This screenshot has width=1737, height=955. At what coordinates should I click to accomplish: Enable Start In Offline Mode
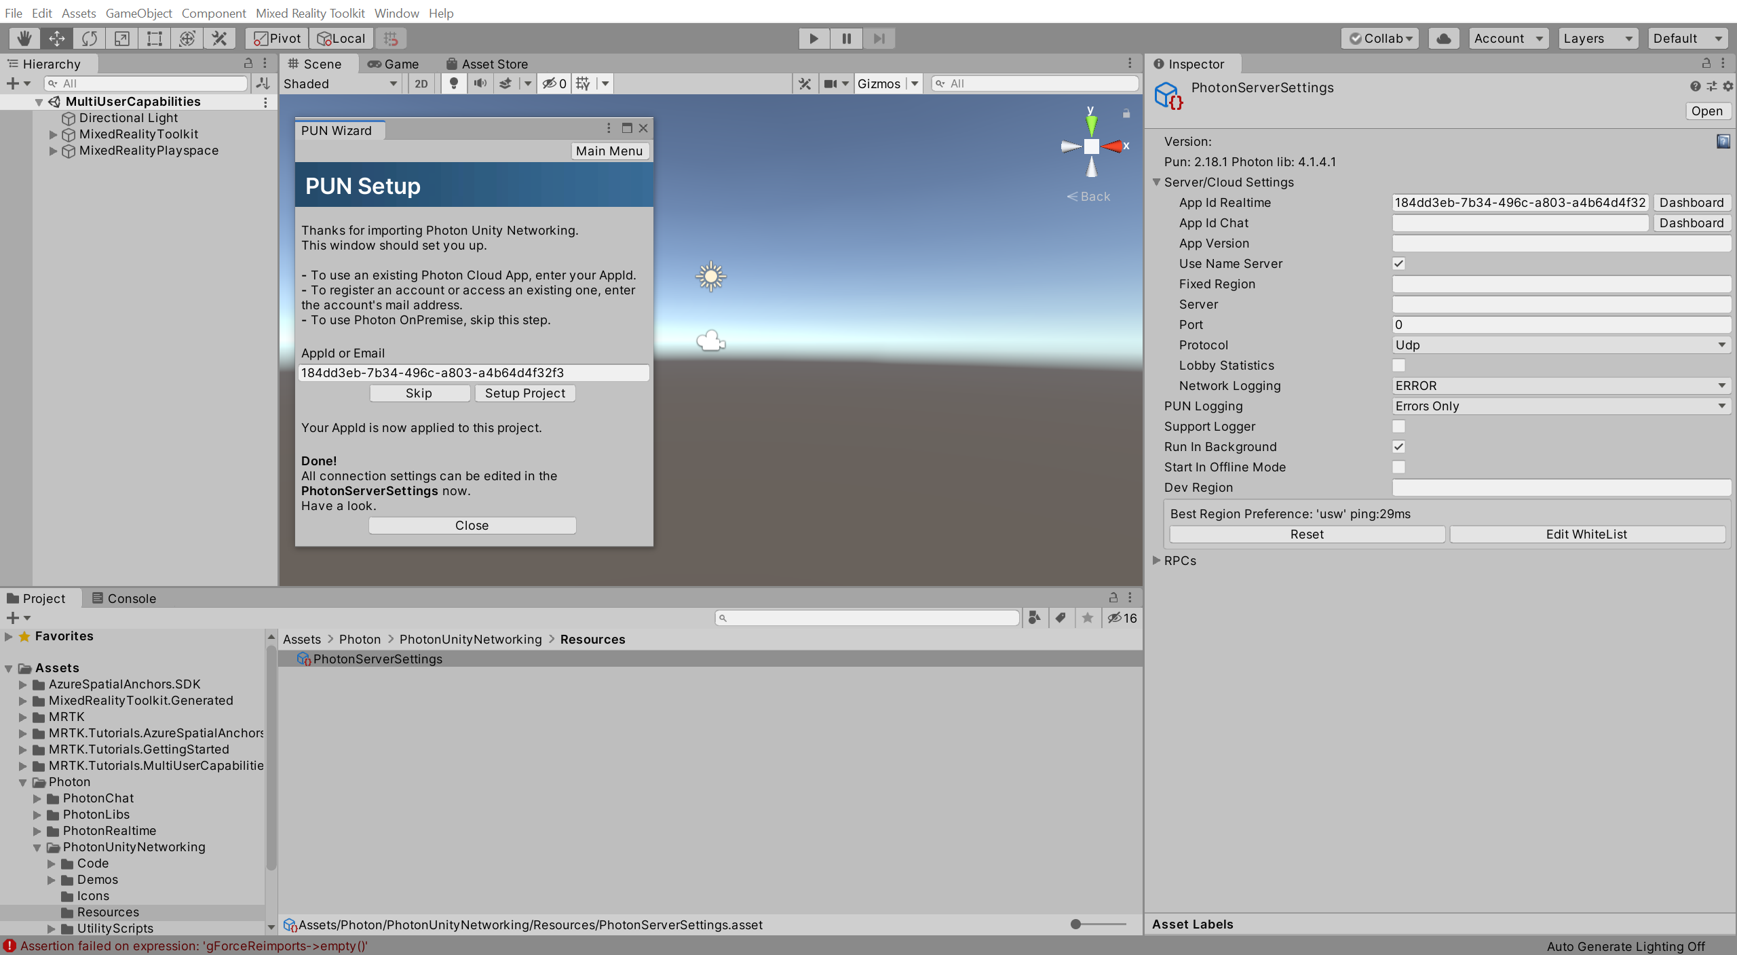pos(1399,467)
